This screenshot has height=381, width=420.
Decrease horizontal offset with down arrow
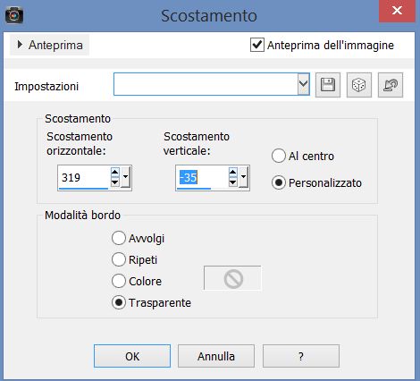[115, 182]
